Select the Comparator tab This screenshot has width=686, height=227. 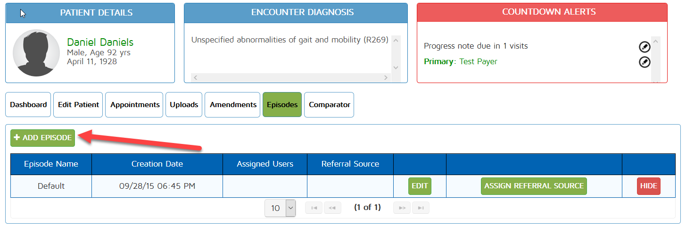(x=330, y=105)
